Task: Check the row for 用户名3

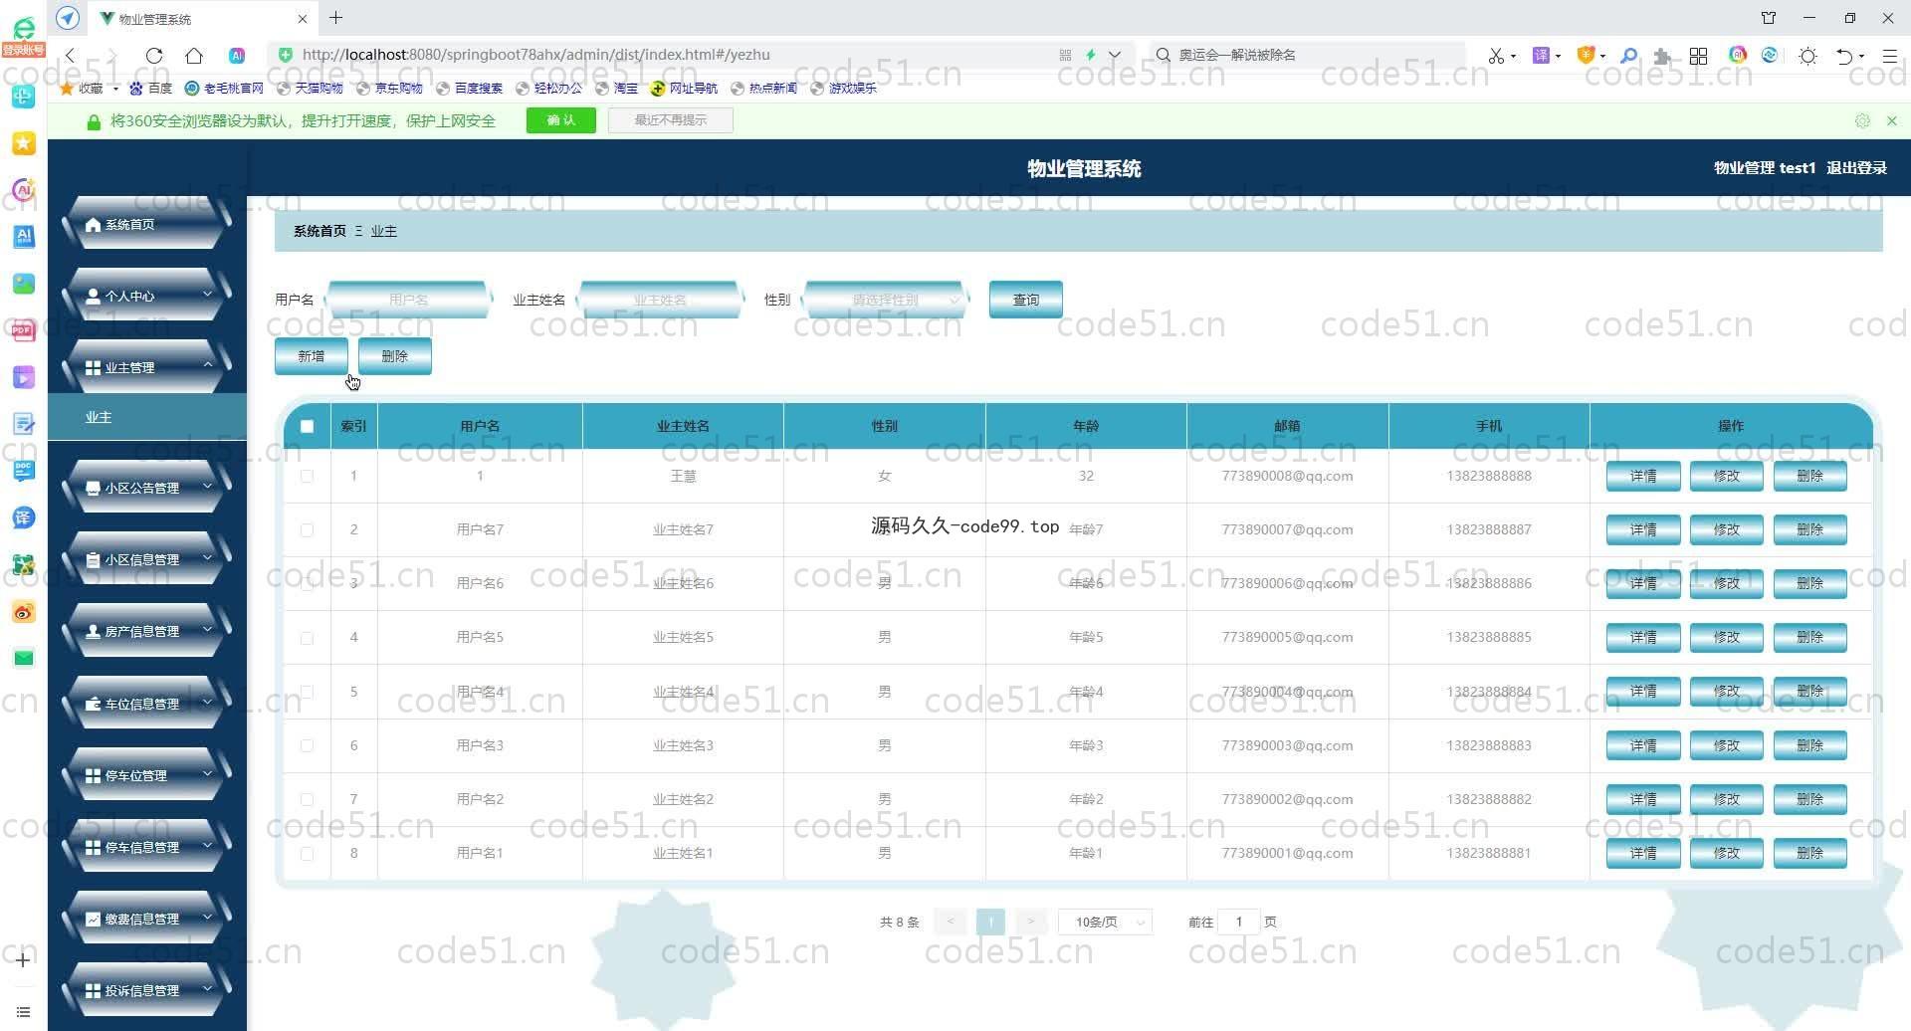Action: coord(307,745)
